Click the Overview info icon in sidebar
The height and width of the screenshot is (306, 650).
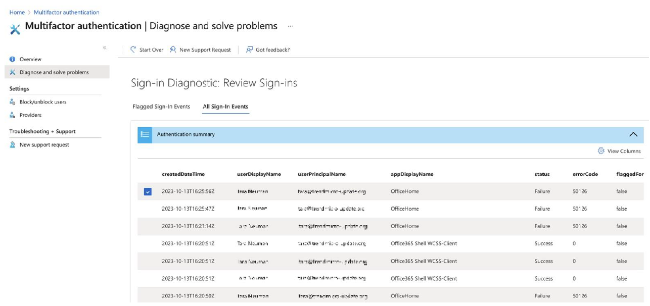pyautogui.click(x=13, y=59)
